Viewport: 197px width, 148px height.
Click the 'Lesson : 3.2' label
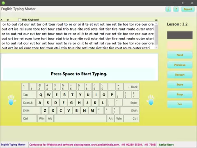[177, 24]
